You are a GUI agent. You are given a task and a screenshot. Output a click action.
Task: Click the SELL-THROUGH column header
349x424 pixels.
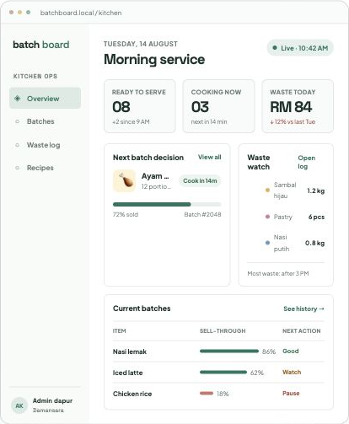point(223,330)
